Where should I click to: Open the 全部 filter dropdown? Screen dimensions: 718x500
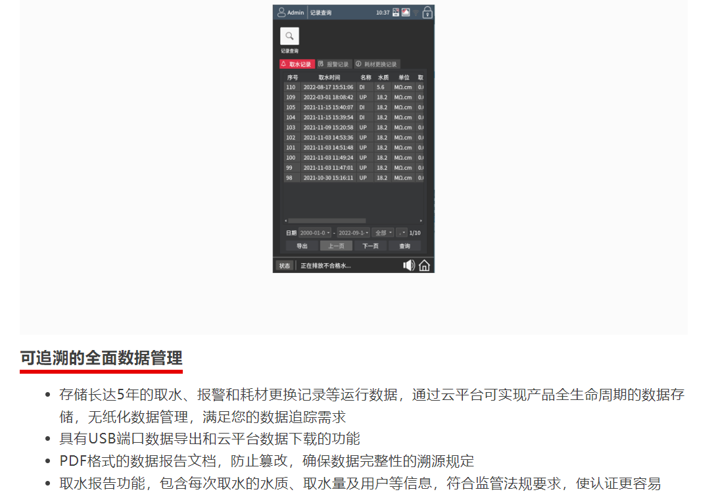click(x=383, y=233)
